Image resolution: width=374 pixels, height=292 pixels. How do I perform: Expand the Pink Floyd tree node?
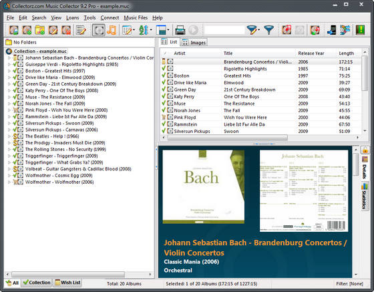tap(9, 110)
